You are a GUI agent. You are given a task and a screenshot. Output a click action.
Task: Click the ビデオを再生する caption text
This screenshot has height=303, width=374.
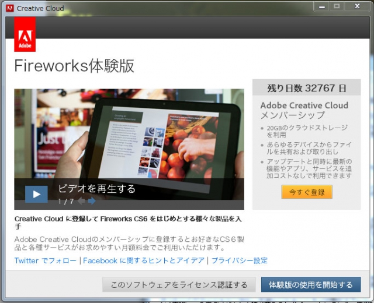click(x=97, y=189)
